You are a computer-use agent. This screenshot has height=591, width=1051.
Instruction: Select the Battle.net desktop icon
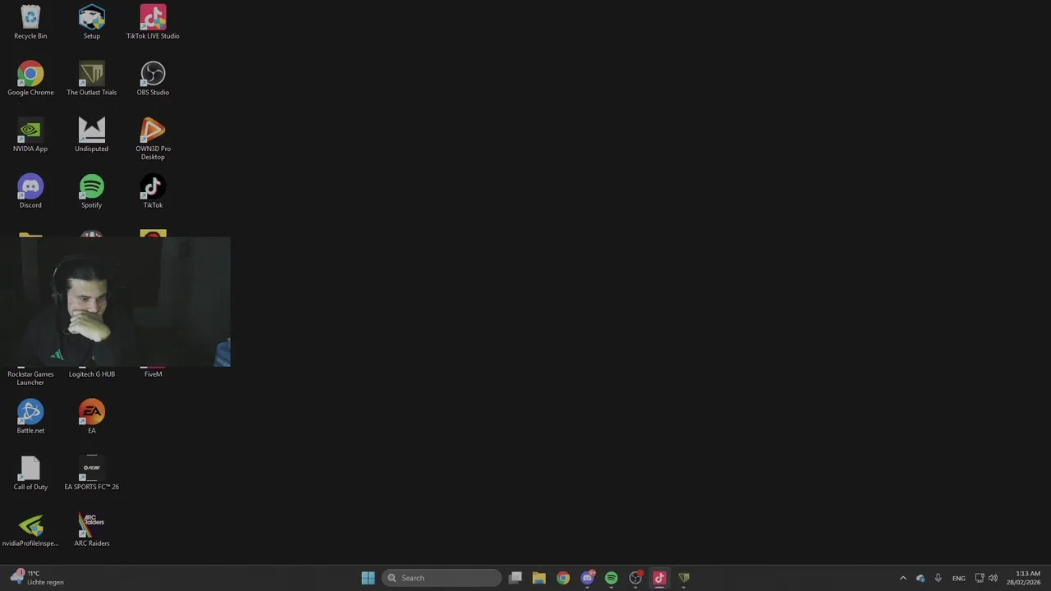30,417
